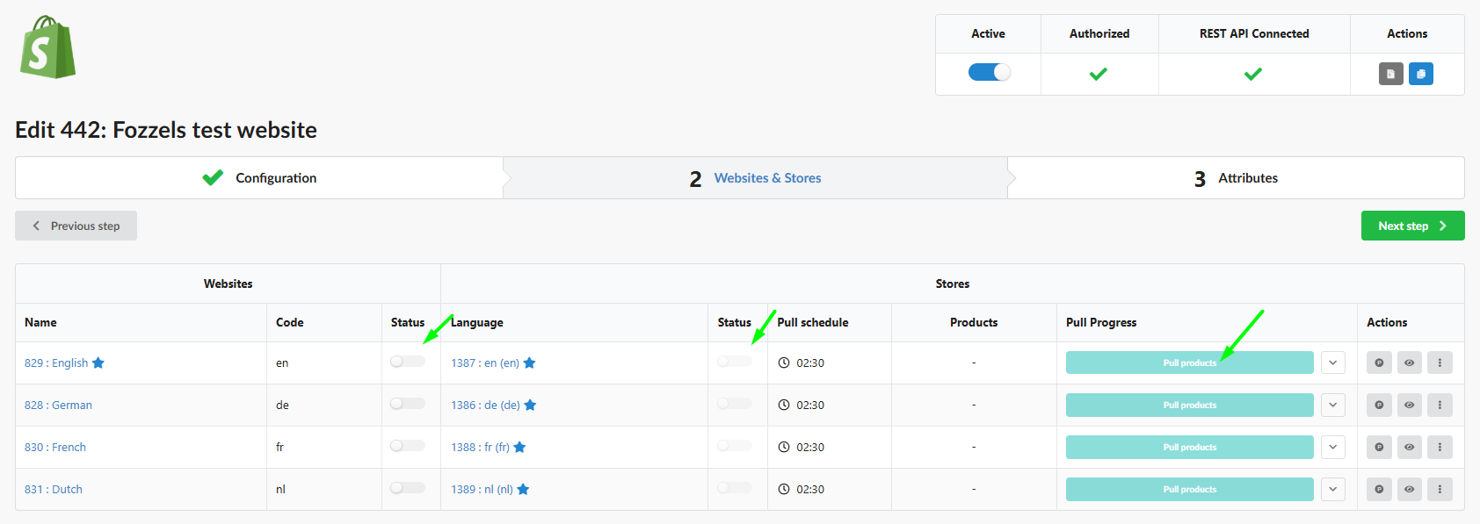
Task: Click the star beside 1386 : de (de)
Action: pos(530,405)
